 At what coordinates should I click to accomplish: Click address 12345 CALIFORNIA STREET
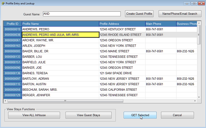122,90
